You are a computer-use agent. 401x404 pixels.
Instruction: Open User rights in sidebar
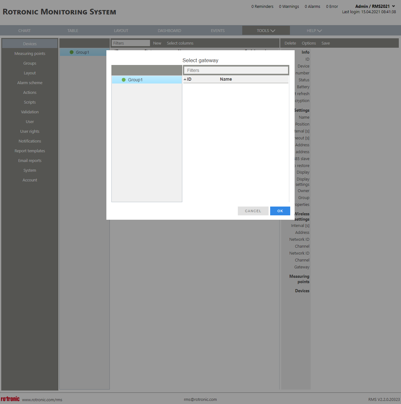(x=30, y=131)
